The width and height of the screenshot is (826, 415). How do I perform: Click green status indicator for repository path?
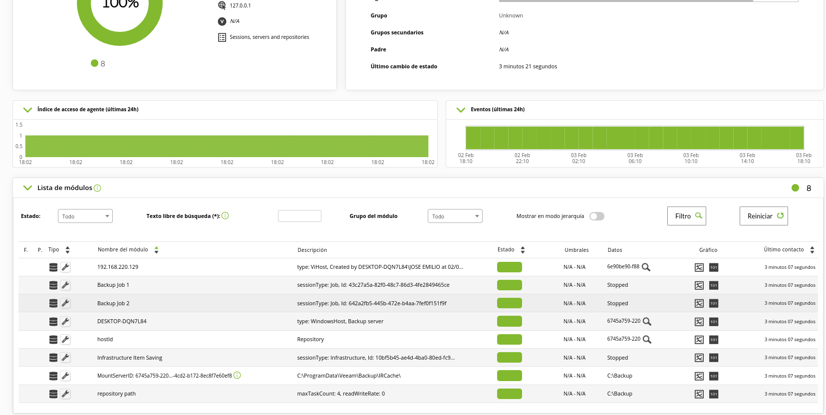coord(510,394)
